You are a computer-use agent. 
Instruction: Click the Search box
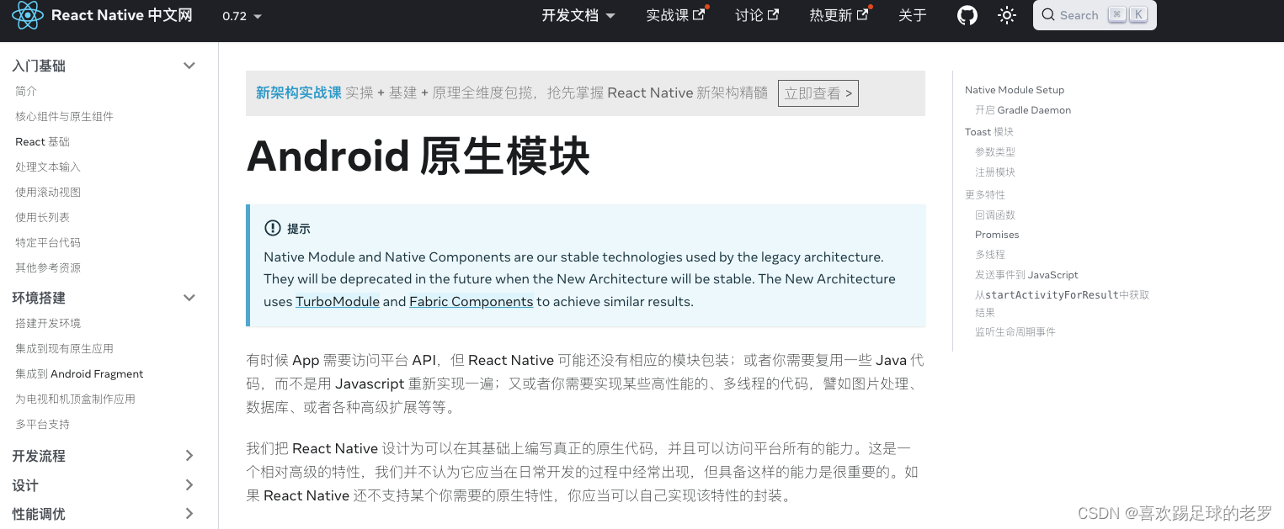click(x=1095, y=15)
